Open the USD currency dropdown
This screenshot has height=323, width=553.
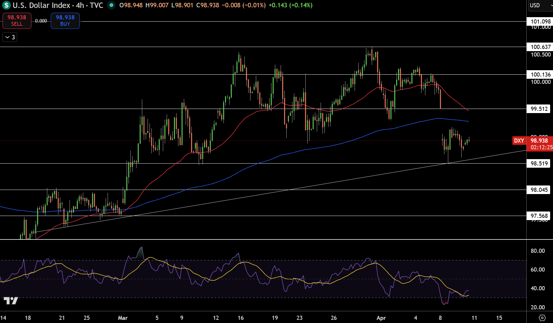click(540, 5)
